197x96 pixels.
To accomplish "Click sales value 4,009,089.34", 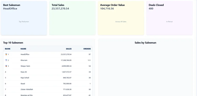I will pos(66,66).
